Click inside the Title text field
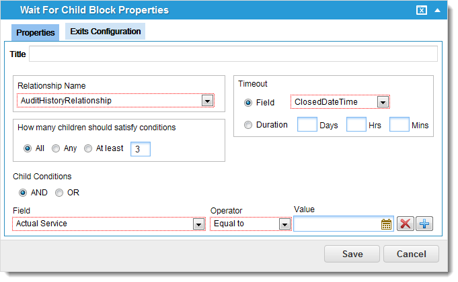The height and width of the screenshot is (282, 458). [x=233, y=54]
